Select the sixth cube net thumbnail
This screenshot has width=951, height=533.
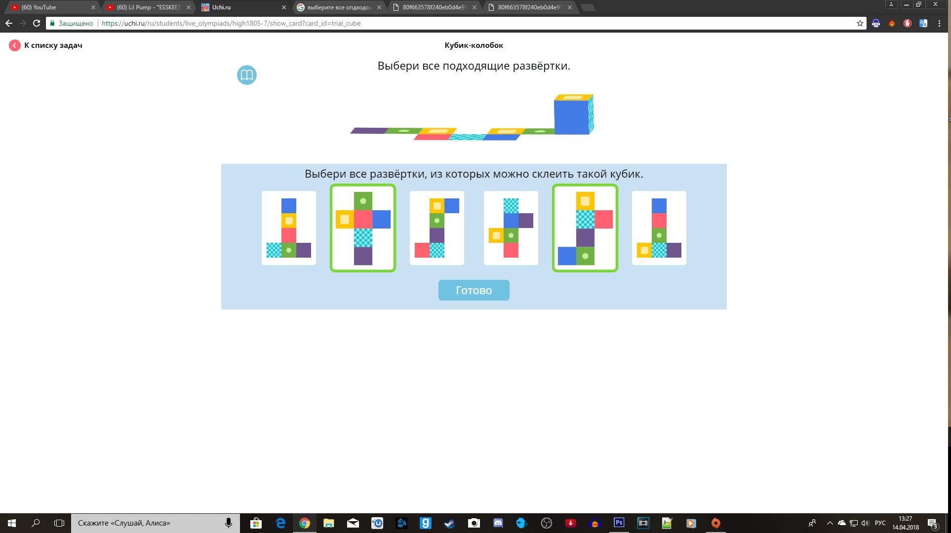(x=659, y=228)
